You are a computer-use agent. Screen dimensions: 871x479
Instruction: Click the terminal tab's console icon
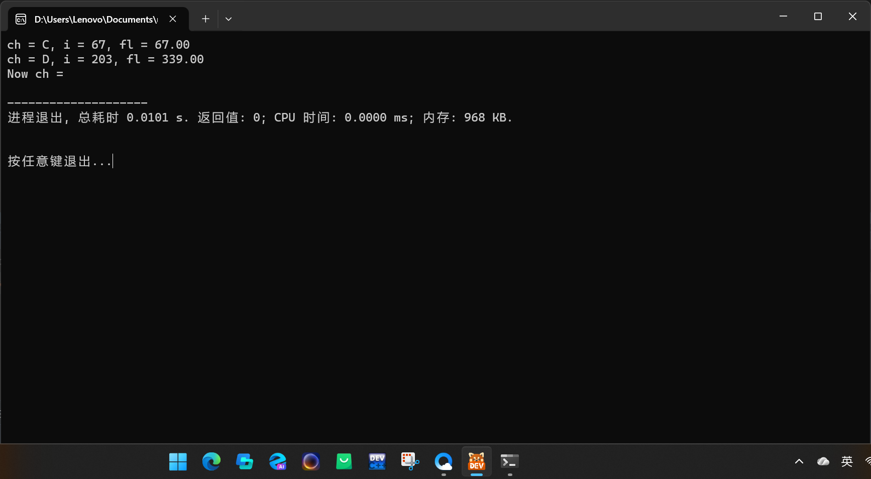(x=21, y=19)
